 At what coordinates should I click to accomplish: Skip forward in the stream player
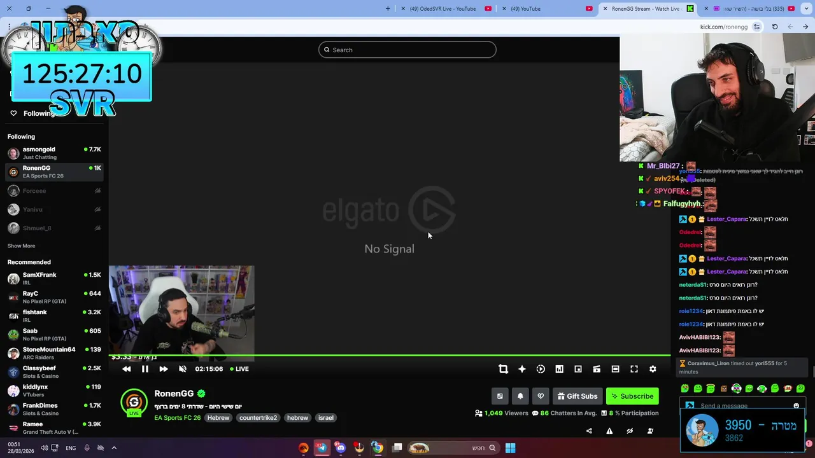(164, 369)
